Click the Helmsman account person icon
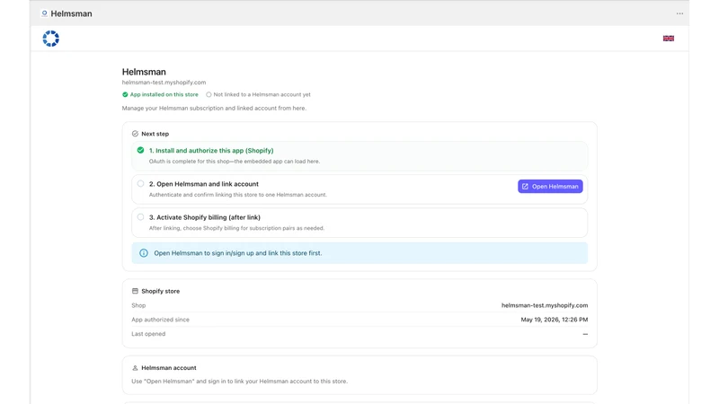The image size is (719, 404). (135, 368)
